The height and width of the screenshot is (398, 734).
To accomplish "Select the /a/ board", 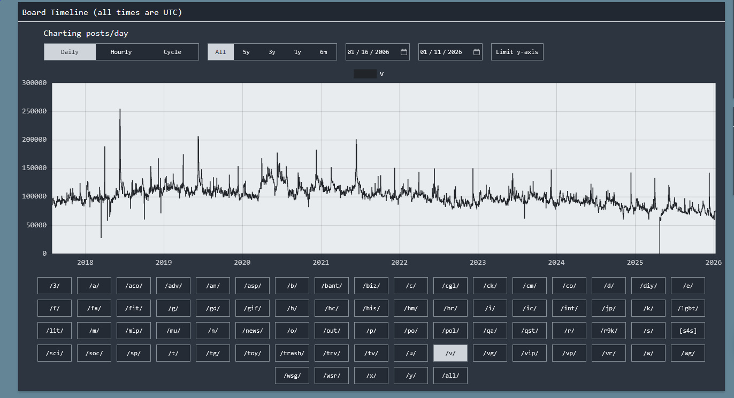I will (x=94, y=286).
